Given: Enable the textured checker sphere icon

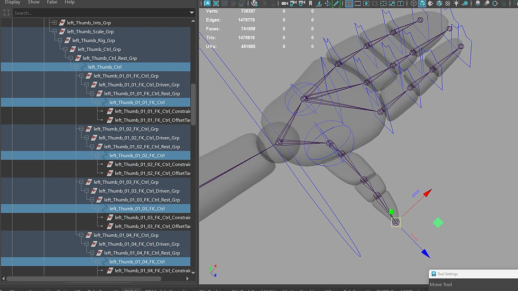Looking at the screenshot, I should (x=448, y=3).
